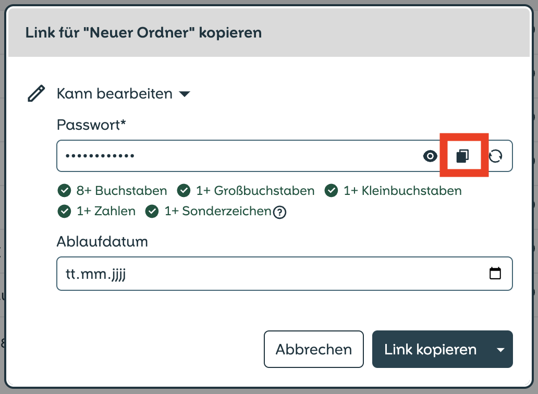Copy the password to clipboard
This screenshot has width=538, height=394.
462,156
